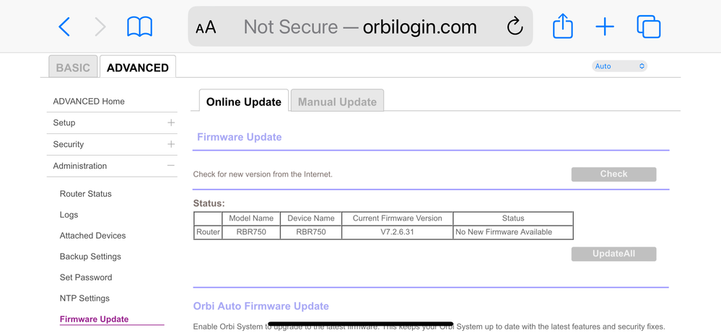
Task: Switch to the BASIC tab
Action: [x=73, y=68]
